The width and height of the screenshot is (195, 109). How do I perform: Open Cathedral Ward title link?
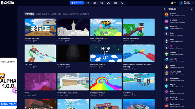[63, 64]
